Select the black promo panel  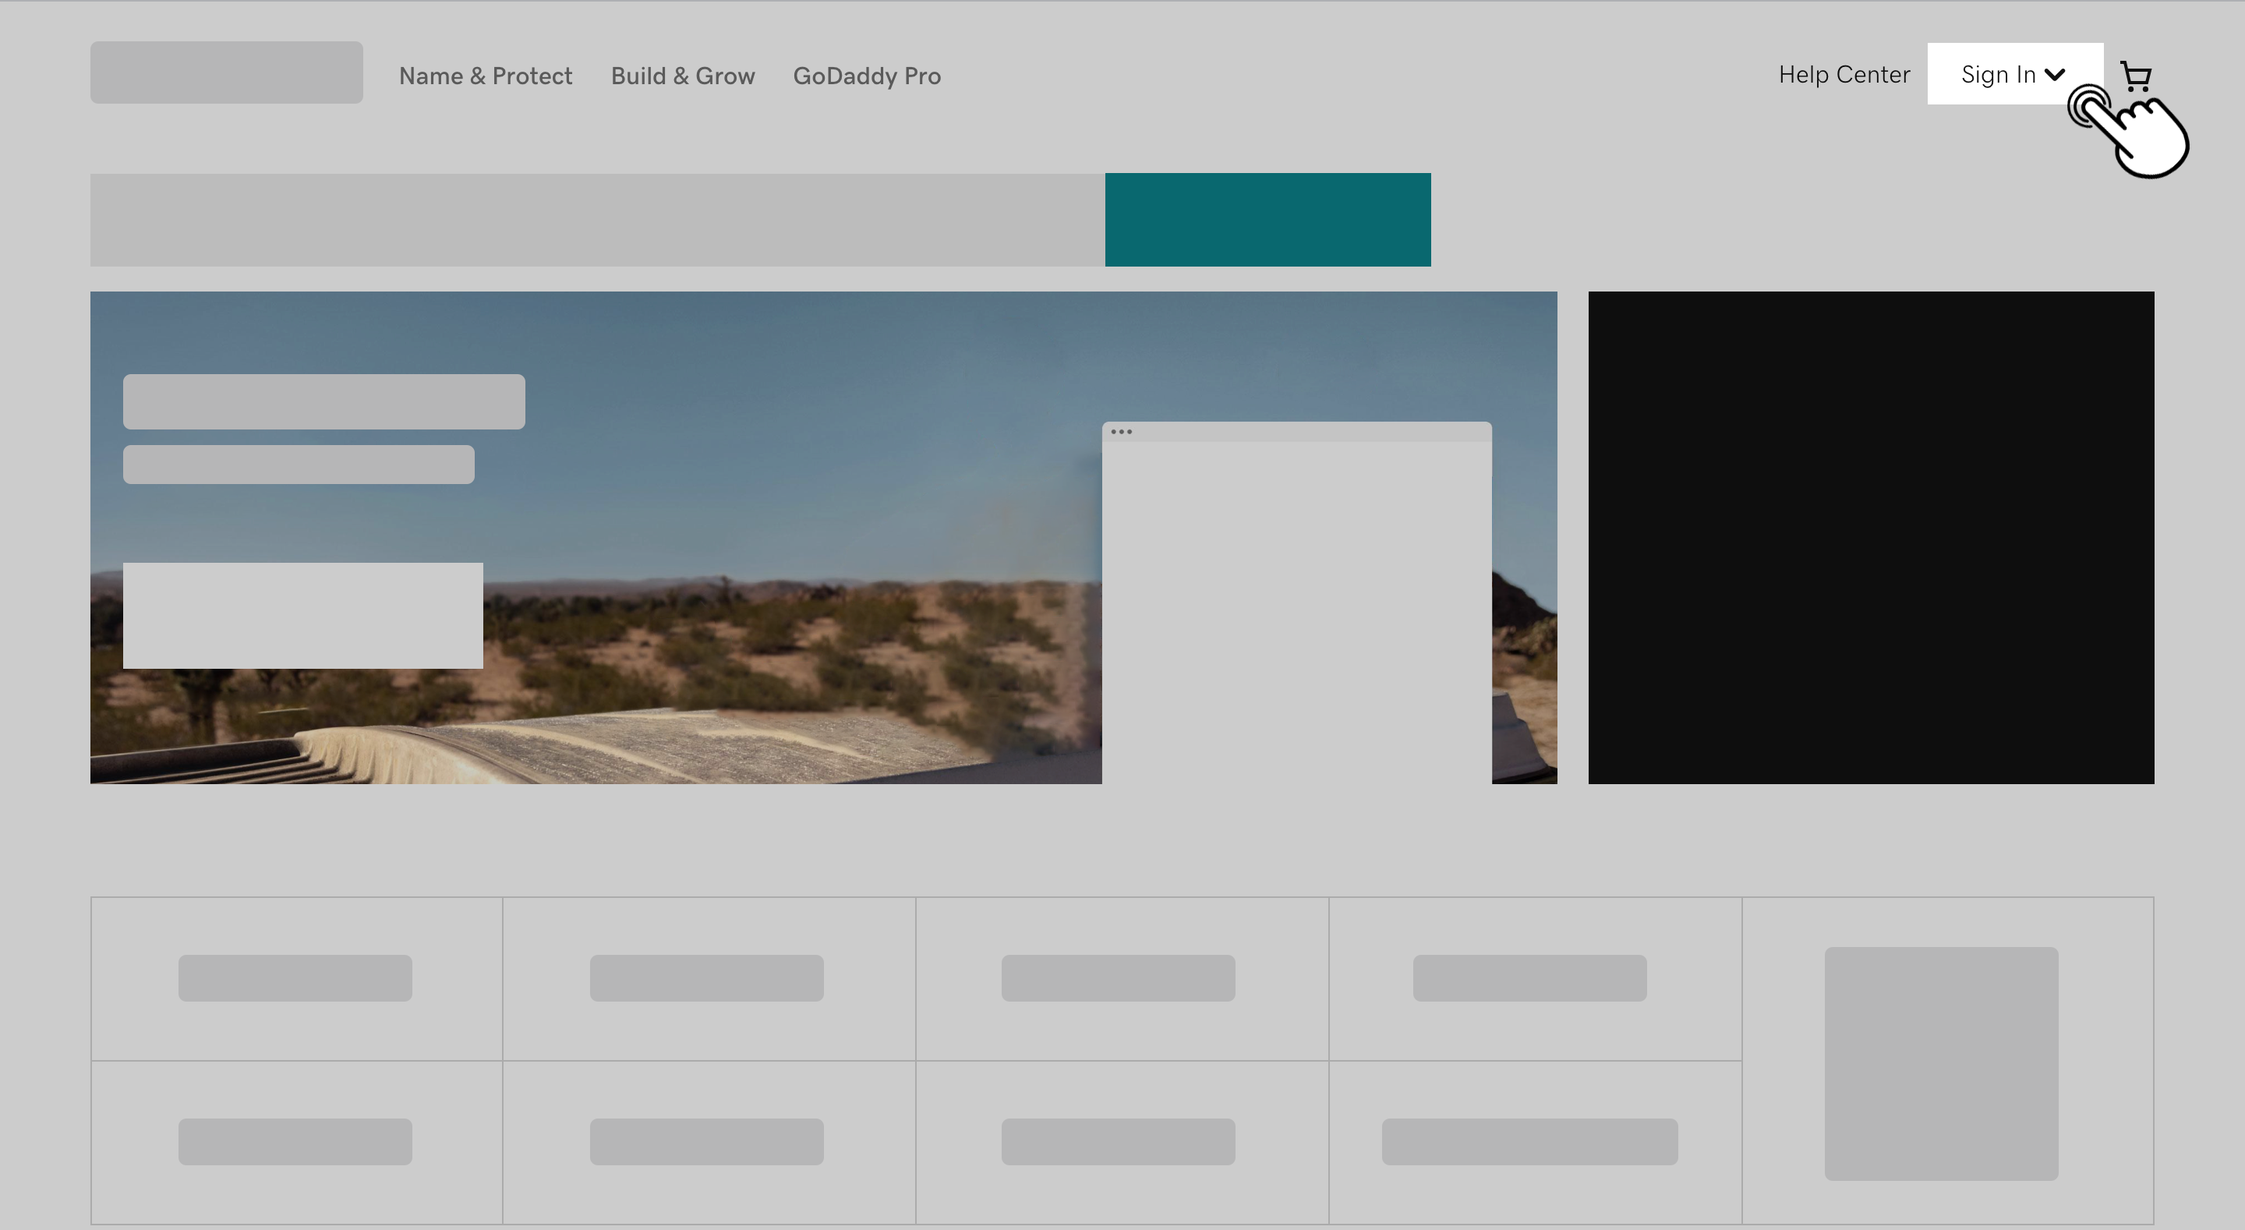click(x=1870, y=537)
